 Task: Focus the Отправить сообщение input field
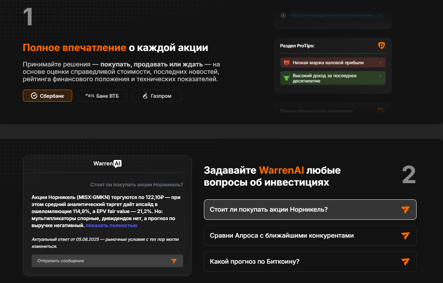click(x=107, y=261)
